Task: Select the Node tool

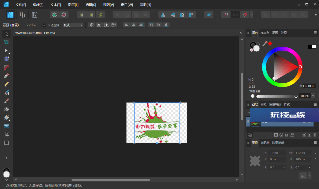Action: [x=6, y=51]
